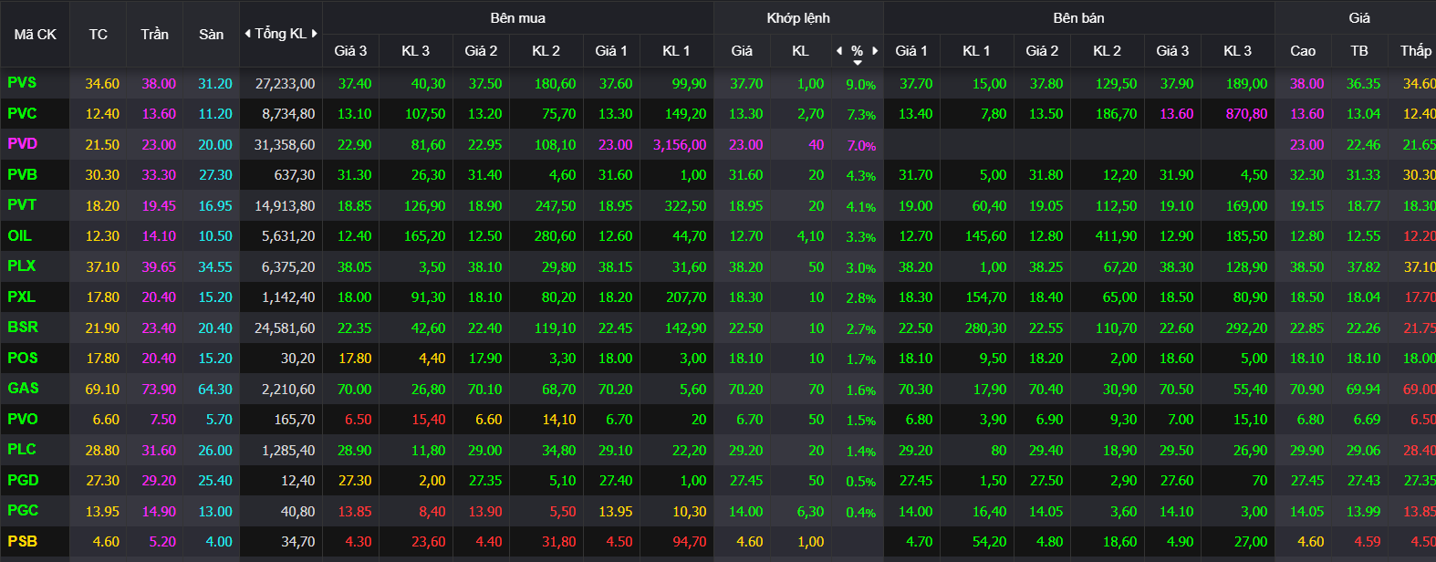
Task: Select the 94,70 buy volume for PSB
Action: [690, 542]
